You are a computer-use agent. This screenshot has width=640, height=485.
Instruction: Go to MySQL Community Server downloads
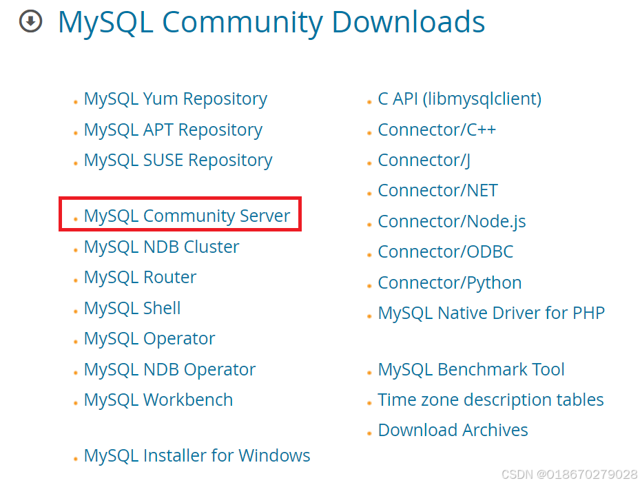pyautogui.click(x=187, y=216)
